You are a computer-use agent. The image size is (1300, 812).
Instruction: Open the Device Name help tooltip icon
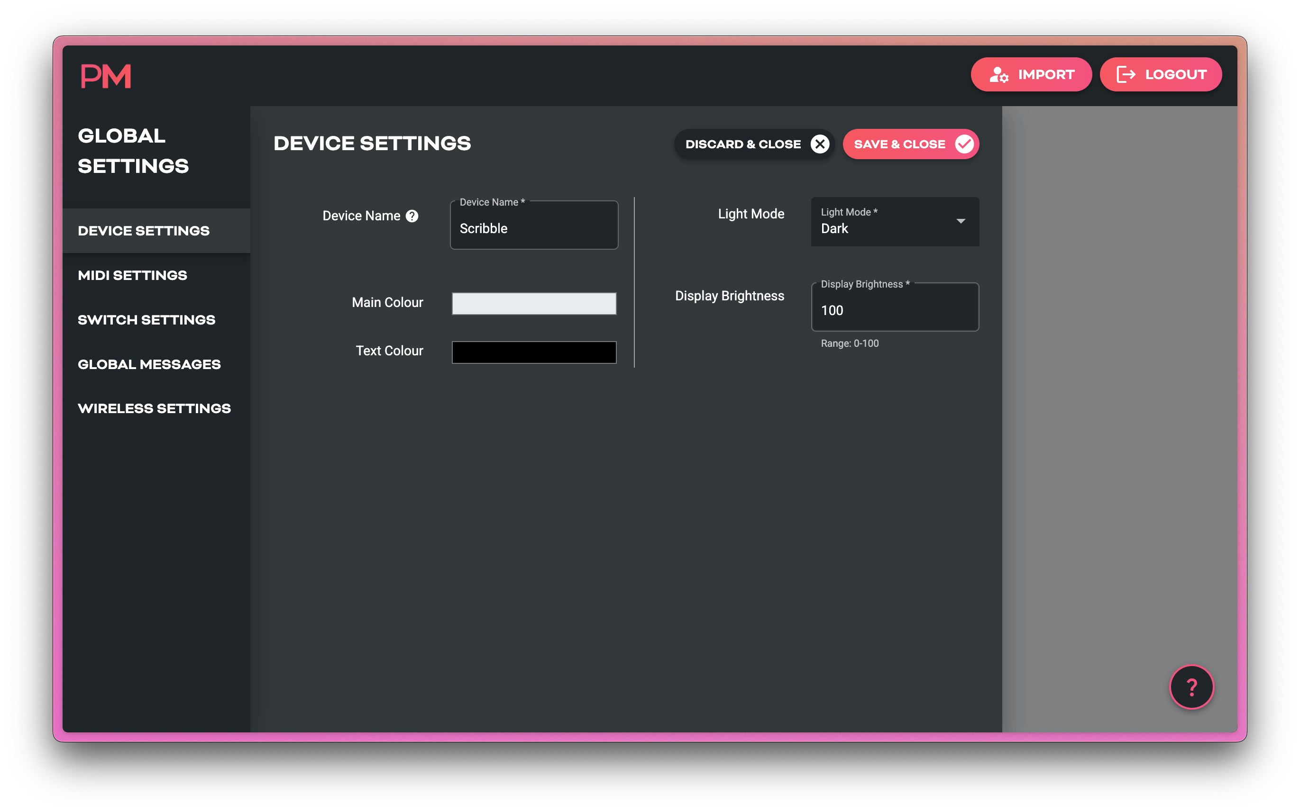tap(412, 216)
